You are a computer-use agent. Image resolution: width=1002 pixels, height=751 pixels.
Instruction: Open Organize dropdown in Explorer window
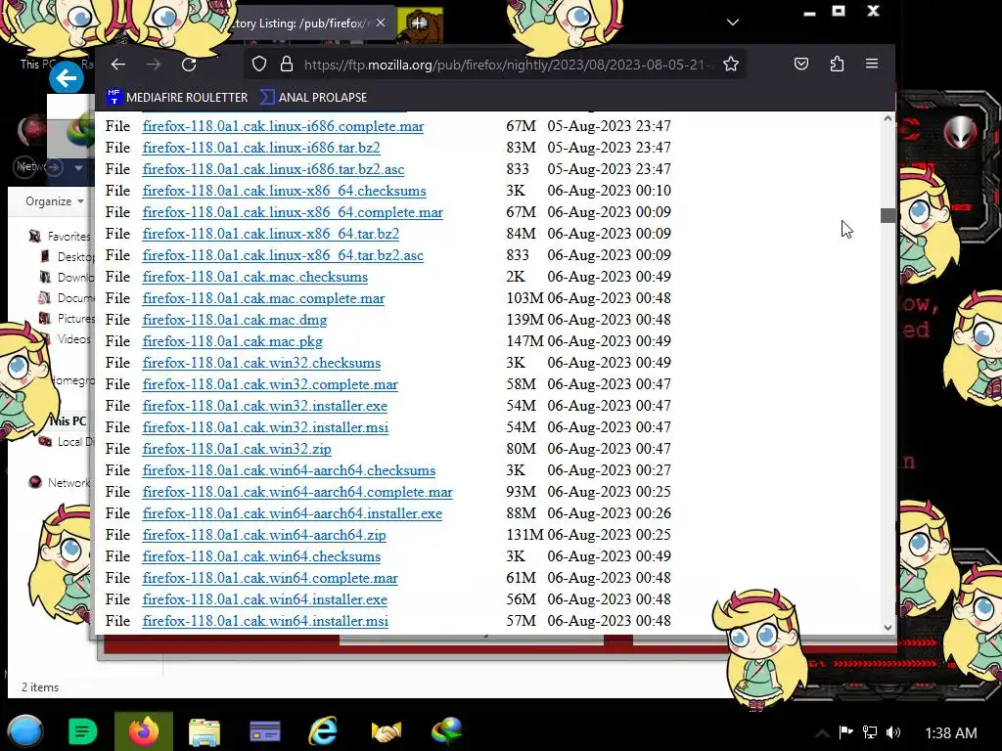click(55, 201)
